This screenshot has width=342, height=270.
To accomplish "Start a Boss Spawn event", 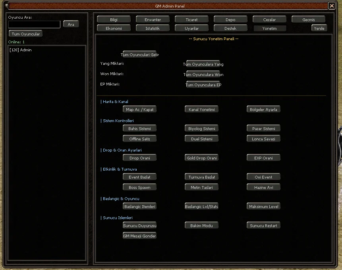I will point(139,187).
